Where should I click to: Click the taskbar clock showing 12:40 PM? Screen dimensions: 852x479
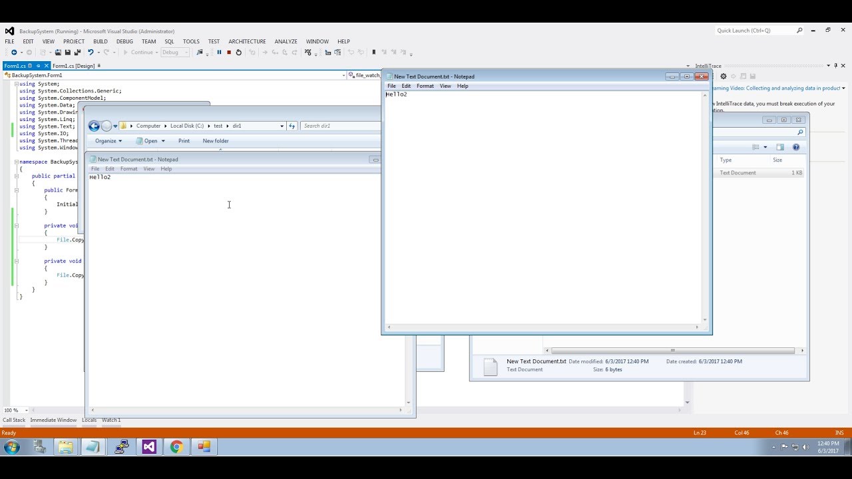click(x=829, y=447)
